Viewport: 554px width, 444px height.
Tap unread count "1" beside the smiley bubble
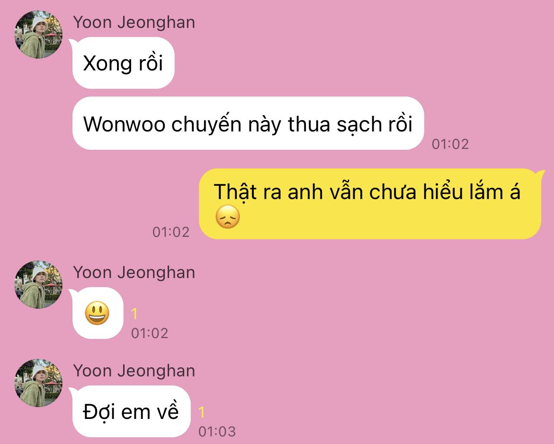pyautogui.click(x=134, y=314)
